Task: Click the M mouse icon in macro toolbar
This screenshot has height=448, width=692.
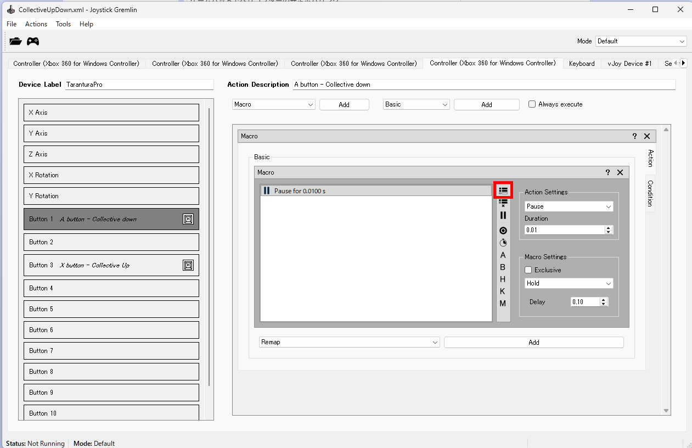Action: coord(503,304)
